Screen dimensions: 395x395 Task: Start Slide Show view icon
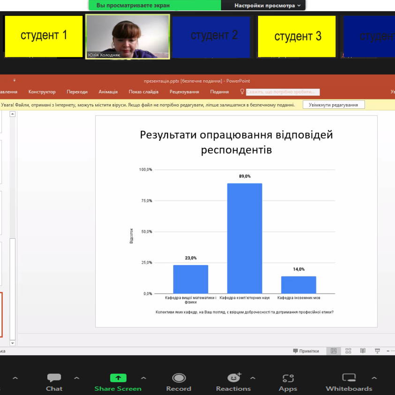(377, 351)
